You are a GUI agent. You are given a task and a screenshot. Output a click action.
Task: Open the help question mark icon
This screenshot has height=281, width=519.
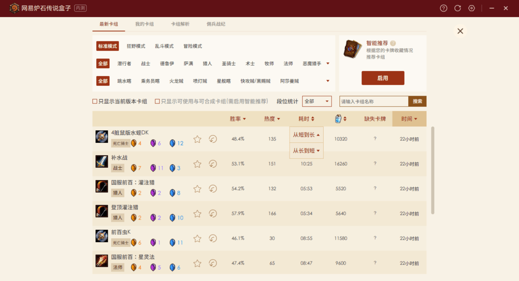click(443, 8)
